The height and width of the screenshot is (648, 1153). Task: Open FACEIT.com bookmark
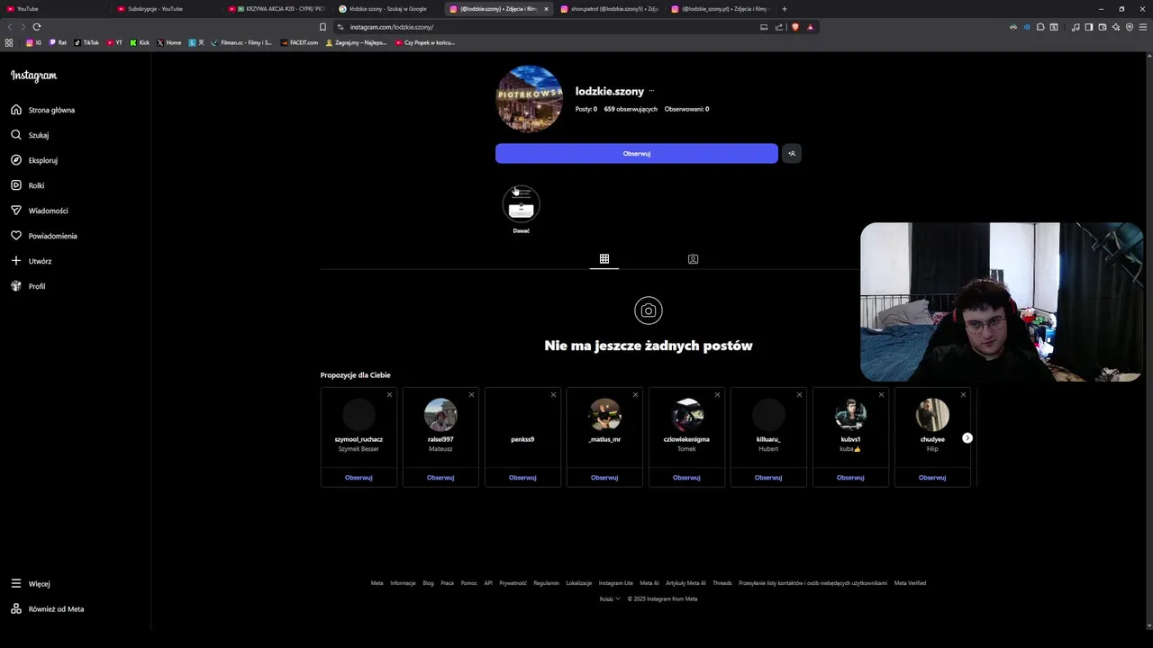pos(300,42)
